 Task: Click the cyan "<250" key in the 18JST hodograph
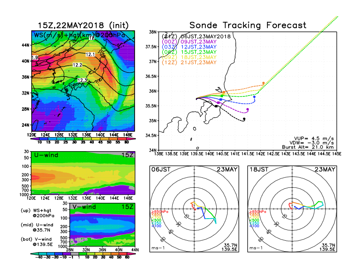tap(254, 223)
